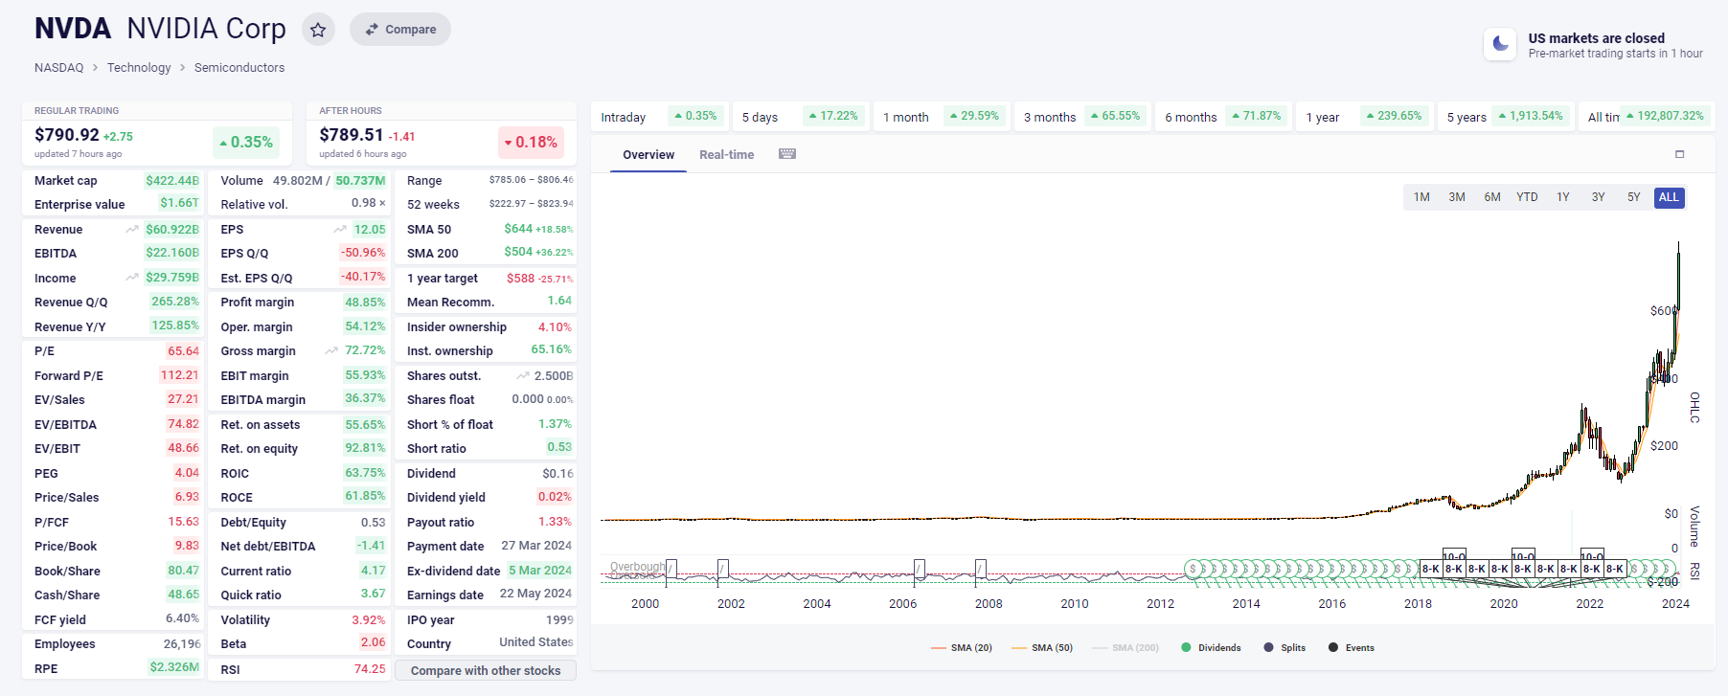Select the 5Y chart range

(1634, 197)
